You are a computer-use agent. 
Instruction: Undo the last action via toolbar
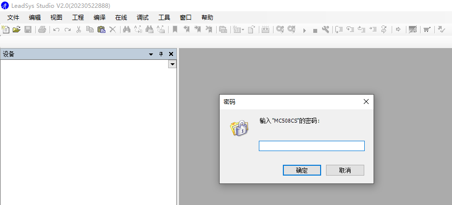(x=56, y=30)
